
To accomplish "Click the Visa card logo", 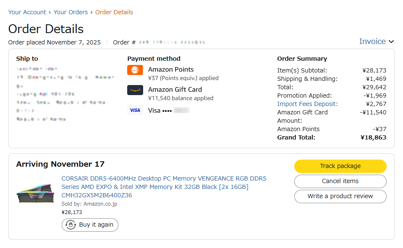I will (x=135, y=110).
